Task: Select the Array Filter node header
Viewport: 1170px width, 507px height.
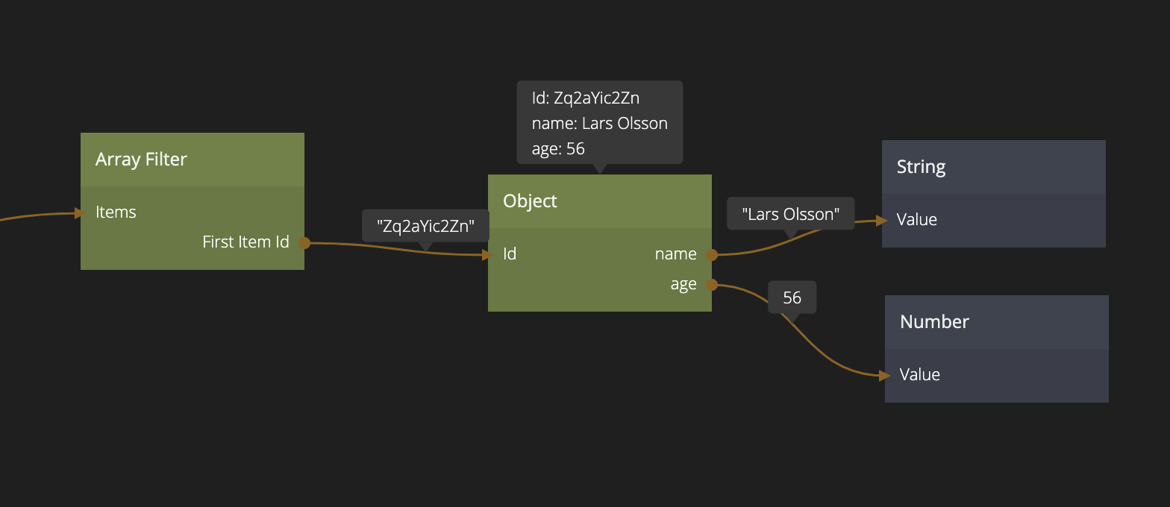Action: tap(192, 160)
